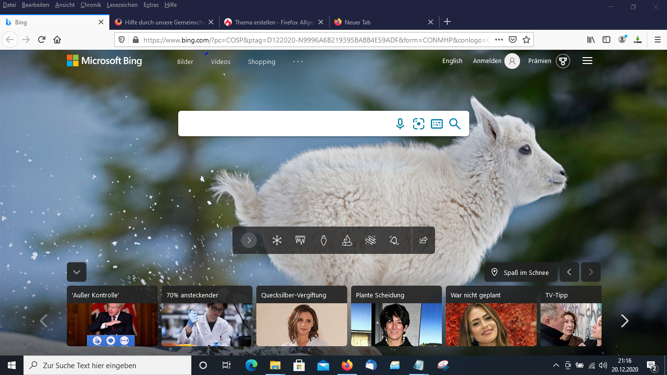Switch language to English

(452, 61)
